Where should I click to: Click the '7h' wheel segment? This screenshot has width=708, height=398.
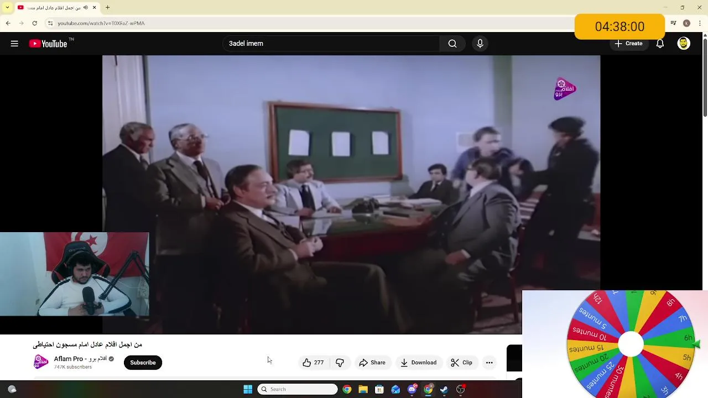(x=683, y=319)
